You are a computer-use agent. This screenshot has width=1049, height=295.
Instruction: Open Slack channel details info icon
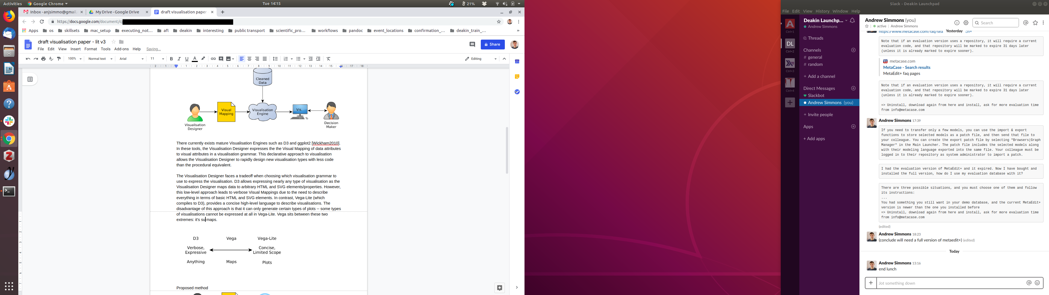click(x=957, y=23)
